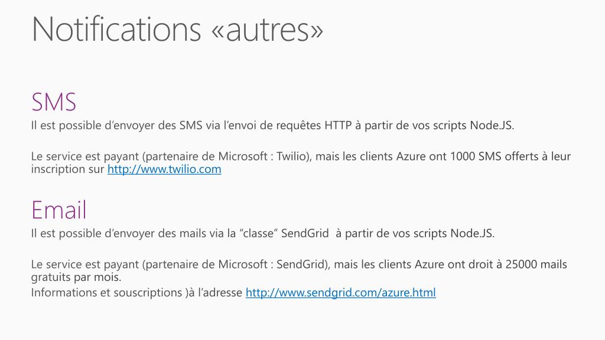Click the 'gratuits par mois.' line
Image resolution: width=605 pixels, height=340 pixels.
pyautogui.click(x=76, y=277)
